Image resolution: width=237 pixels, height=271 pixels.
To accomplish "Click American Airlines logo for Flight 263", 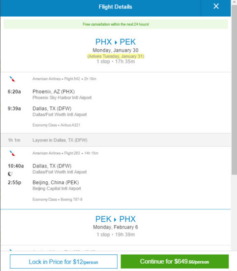I will [12, 153].
